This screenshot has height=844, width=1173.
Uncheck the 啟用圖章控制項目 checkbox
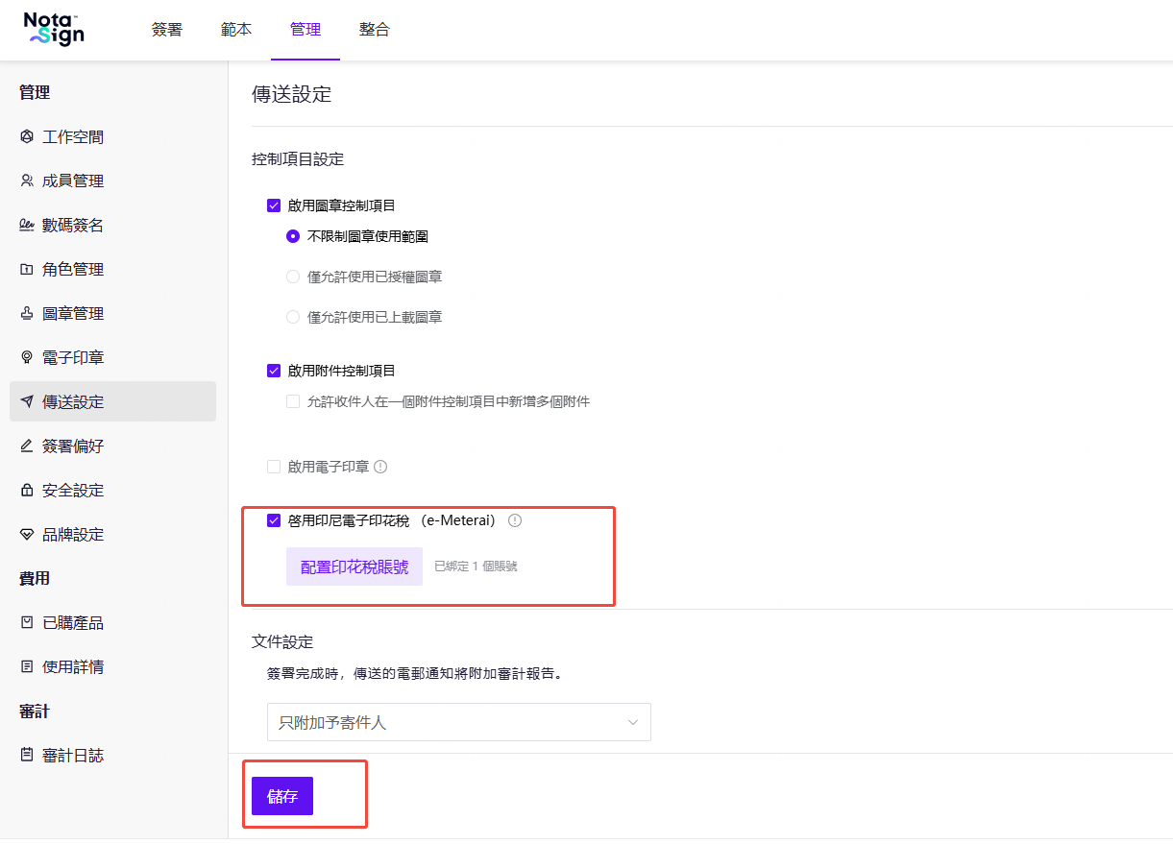click(274, 205)
